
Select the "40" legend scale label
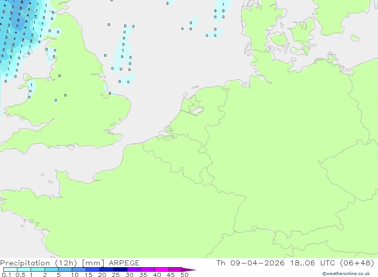click(x=157, y=275)
